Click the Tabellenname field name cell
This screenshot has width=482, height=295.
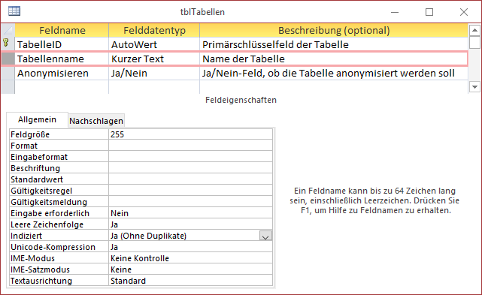coord(62,59)
